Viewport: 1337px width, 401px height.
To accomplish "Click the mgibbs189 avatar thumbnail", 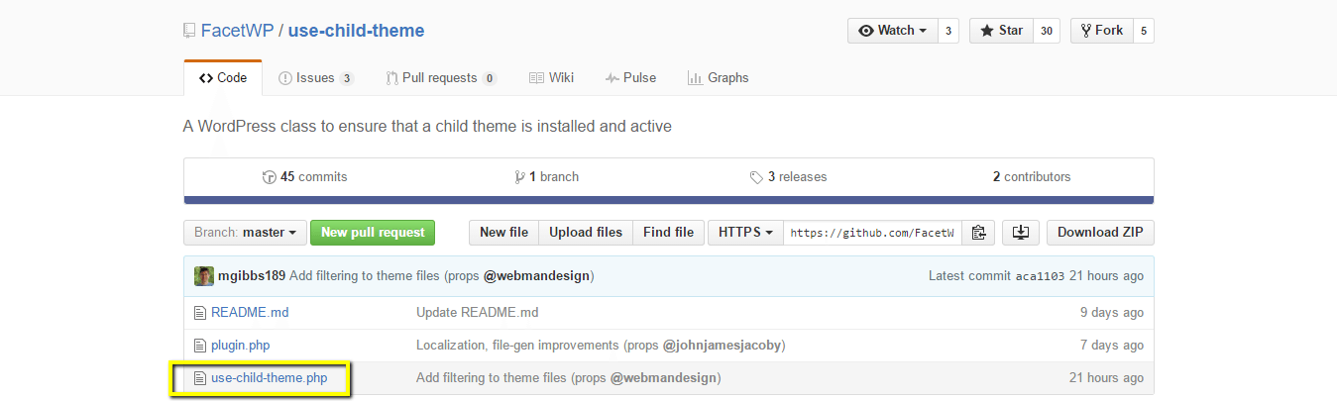I will click(204, 276).
